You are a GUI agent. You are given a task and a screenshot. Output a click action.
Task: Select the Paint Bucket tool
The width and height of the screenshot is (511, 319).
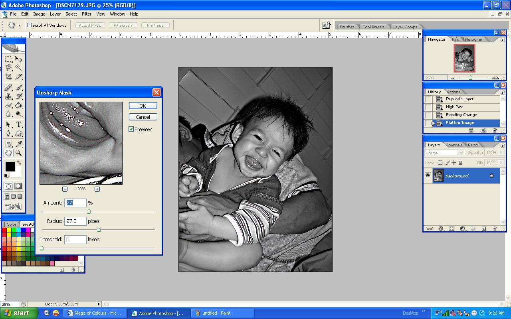coord(18,105)
